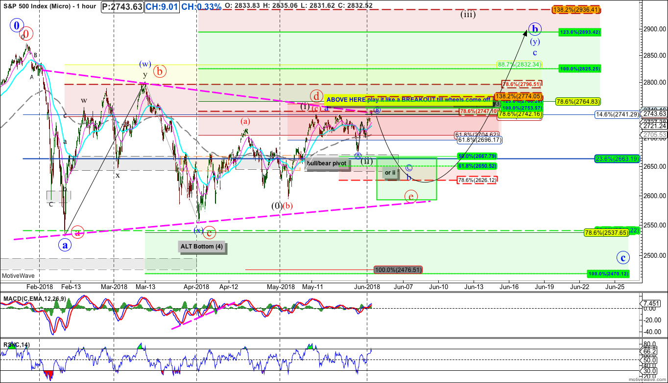The height and width of the screenshot is (383, 668).
Task: Select the P:2743.63 price box
Action: tap(123, 6)
